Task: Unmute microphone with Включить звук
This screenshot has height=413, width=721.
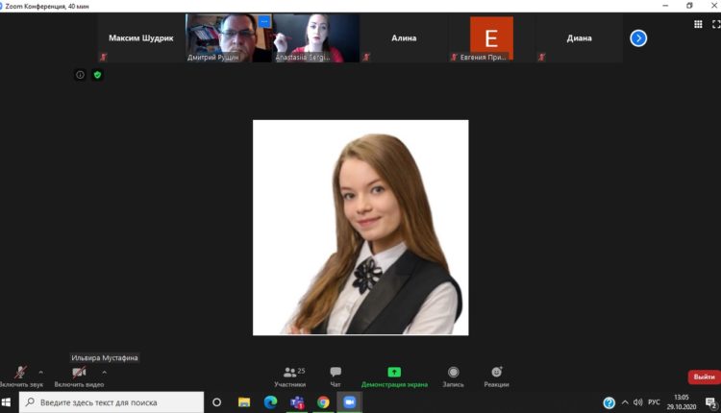Action: [x=20, y=377]
